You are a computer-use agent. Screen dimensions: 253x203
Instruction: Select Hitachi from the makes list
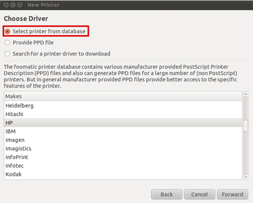(x=123, y=114)
